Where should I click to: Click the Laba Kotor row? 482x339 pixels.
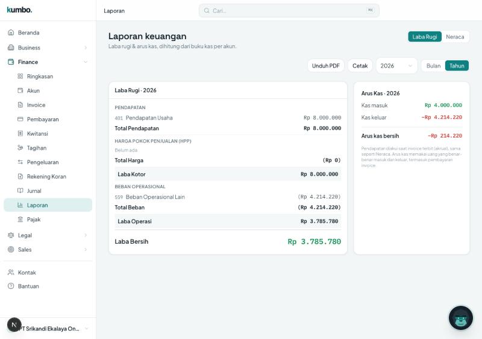click(228, 174)
